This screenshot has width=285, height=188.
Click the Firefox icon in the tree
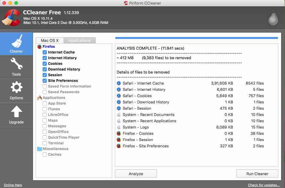click(39, 47)
